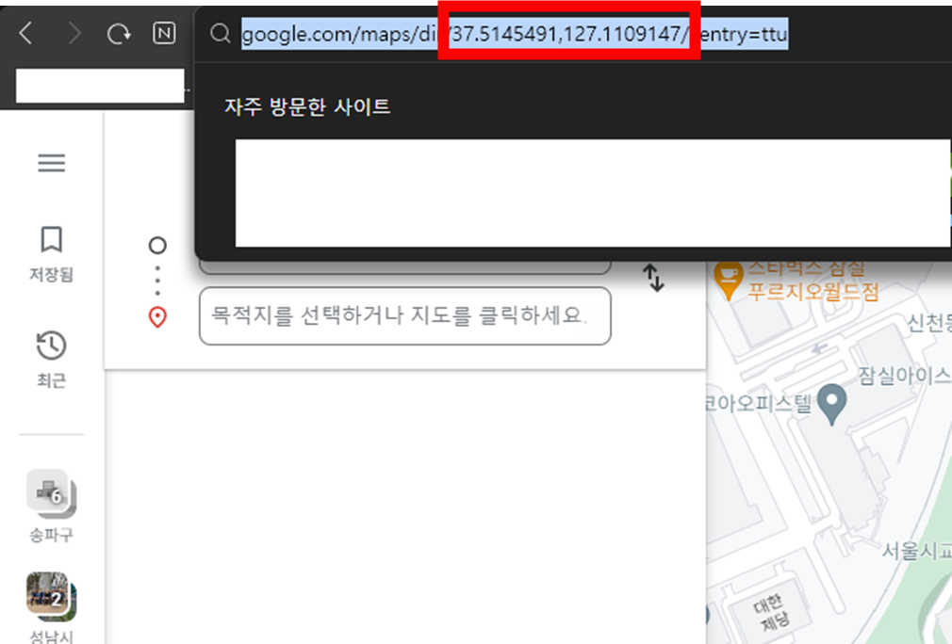The width and height of the screenshot is (952, 644).
Task: Swap starting point and destination
Action: 654,280
